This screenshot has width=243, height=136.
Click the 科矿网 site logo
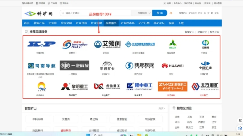coord(36,13)
